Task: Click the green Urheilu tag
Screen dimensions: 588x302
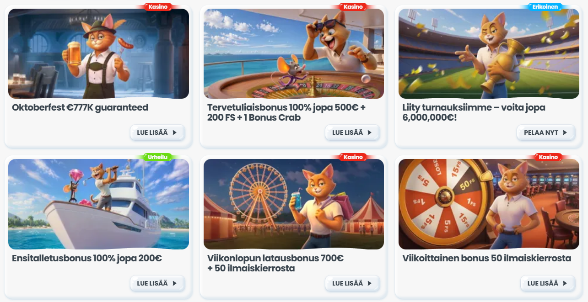Action: click(x=157, y=157)
